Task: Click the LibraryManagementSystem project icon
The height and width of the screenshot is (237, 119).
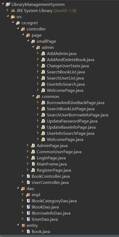Action: pyautogui.click(x=8, y=5)
